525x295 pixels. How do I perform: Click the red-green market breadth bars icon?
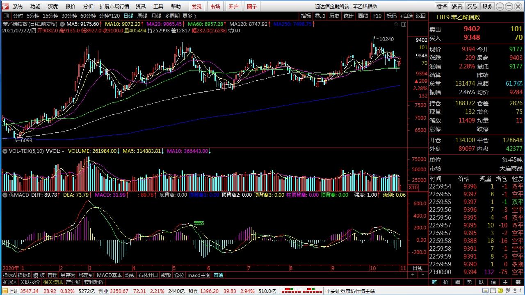point(301,291)
